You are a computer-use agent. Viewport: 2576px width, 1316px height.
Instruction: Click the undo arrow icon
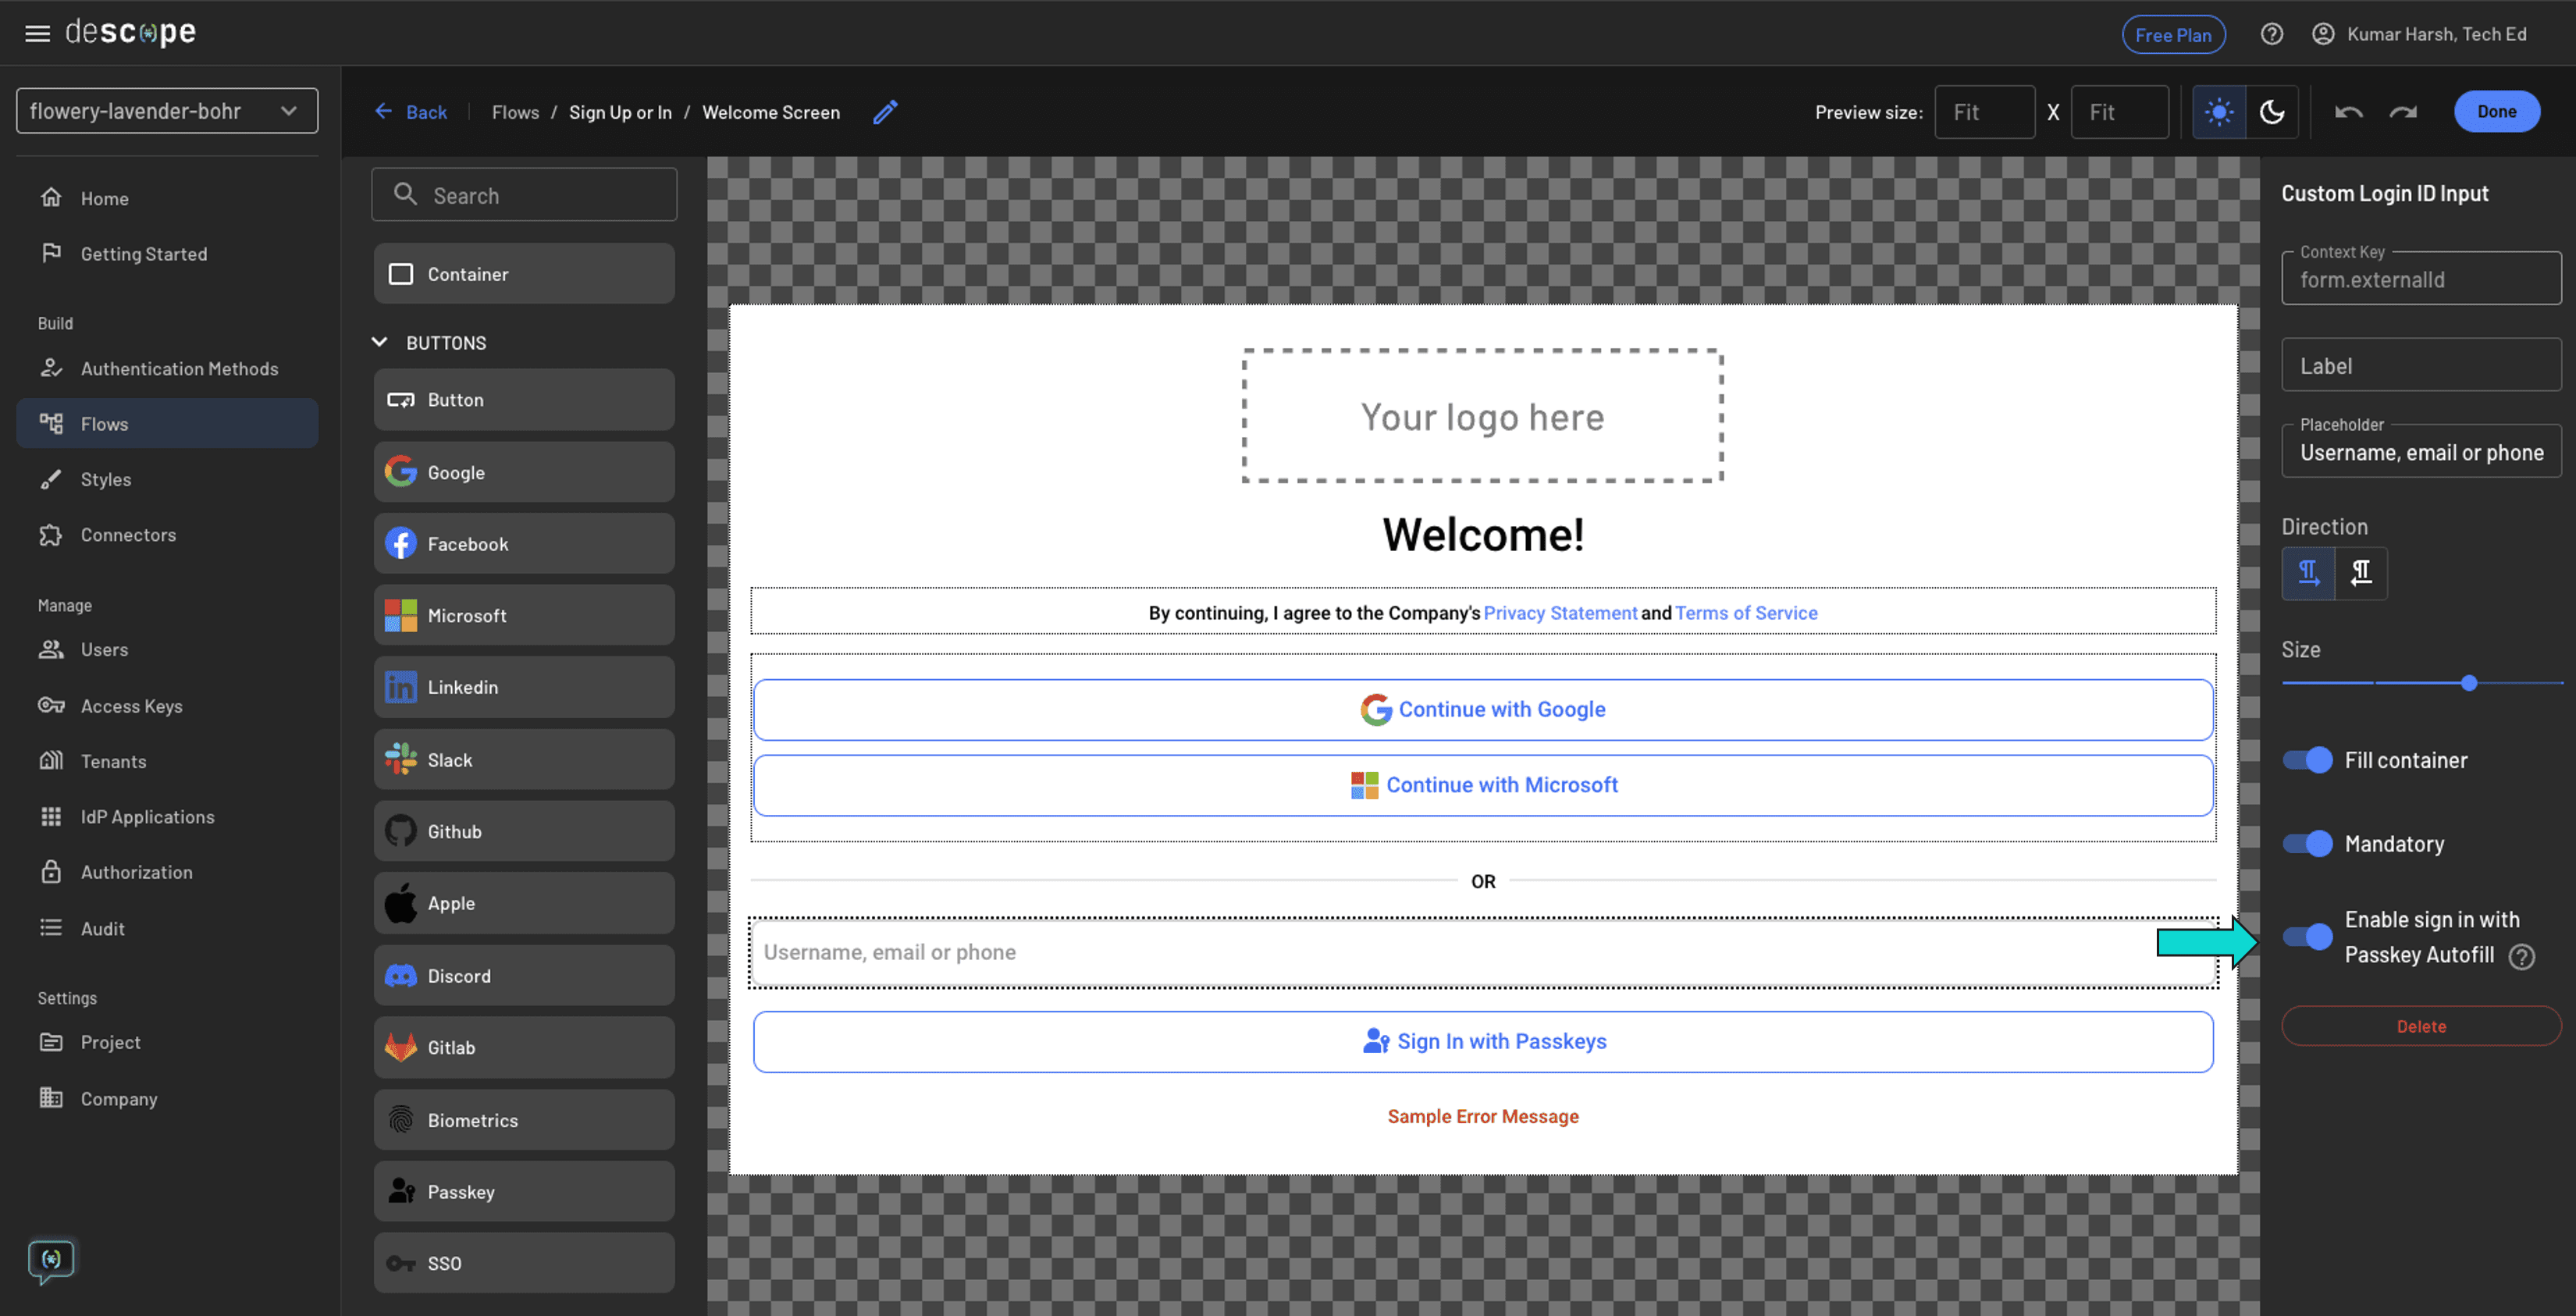2348,112
